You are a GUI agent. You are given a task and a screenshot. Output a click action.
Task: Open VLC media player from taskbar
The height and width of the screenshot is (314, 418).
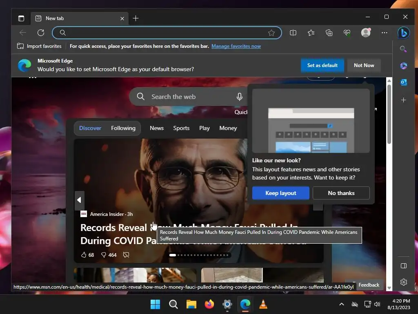click(x=263, y=304)
